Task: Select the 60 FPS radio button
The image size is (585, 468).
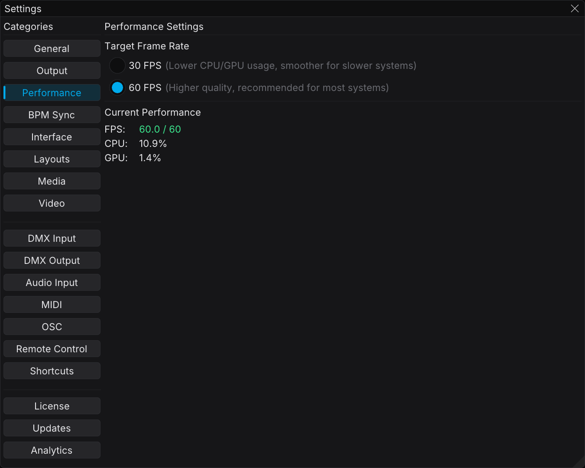Action: pos(117,88)
